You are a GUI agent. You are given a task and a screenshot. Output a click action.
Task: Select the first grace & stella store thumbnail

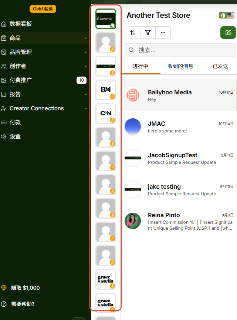pyautogui.click(x=106, y=279)
